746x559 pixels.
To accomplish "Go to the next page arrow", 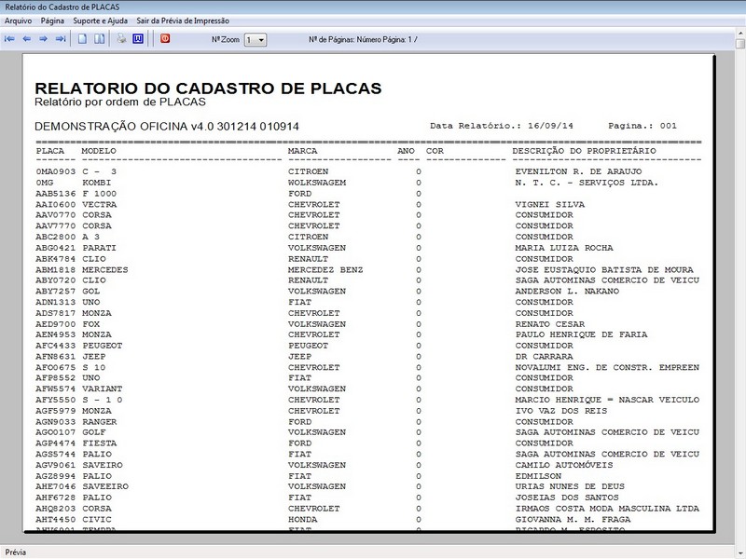I will 43,39.
